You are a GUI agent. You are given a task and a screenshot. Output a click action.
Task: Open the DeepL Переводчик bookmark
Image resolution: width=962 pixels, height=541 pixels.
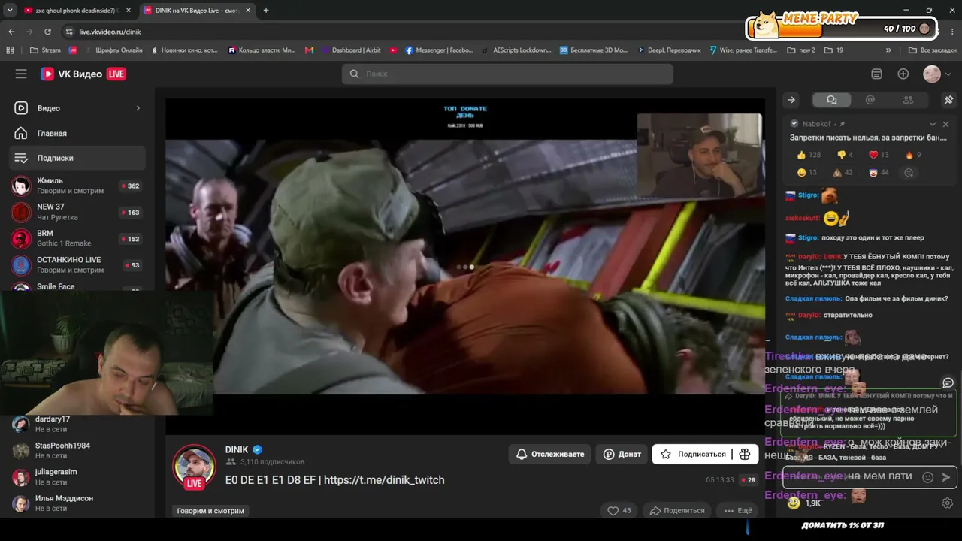point(668,50)
